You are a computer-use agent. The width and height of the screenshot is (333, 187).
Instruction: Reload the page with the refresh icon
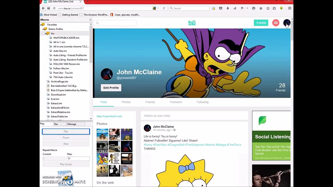tap(164, 8)
